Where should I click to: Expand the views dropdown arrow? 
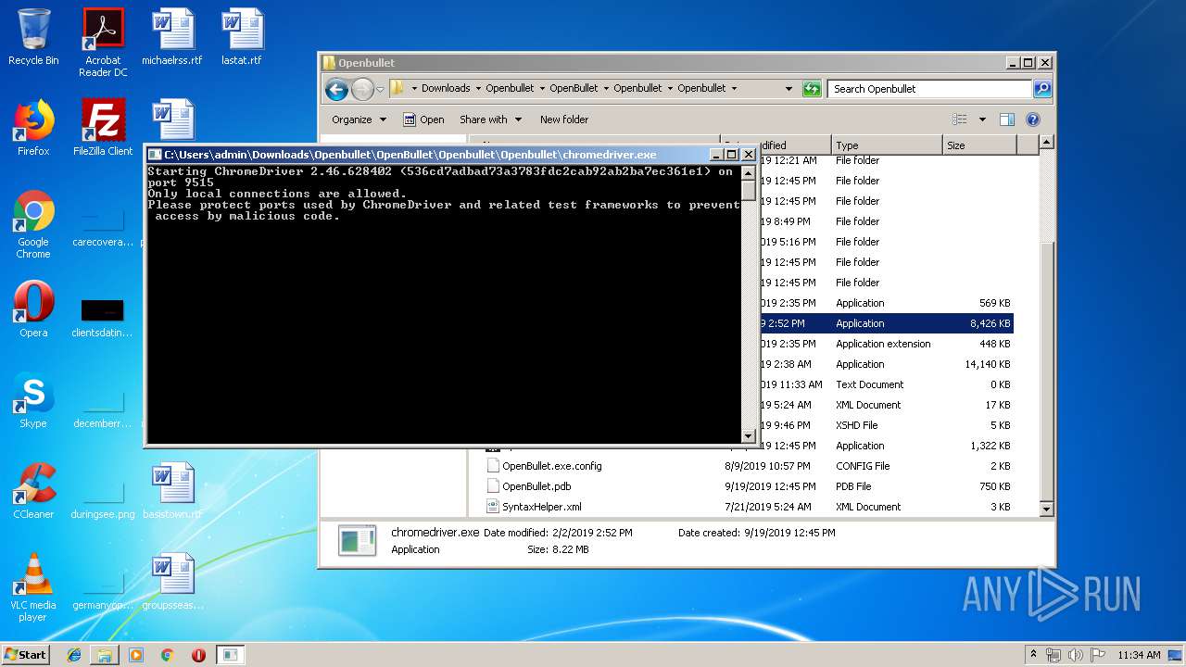(982, 120)
